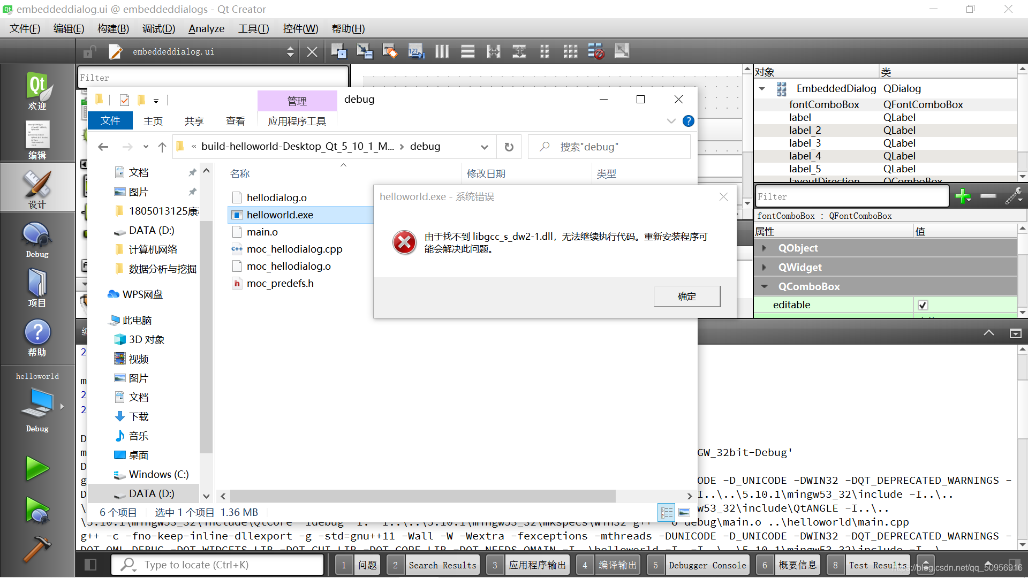The width and height of the screenshot is (1028, 578).
Task: Click Explorer help question mark icon
Action: (689, 121)
